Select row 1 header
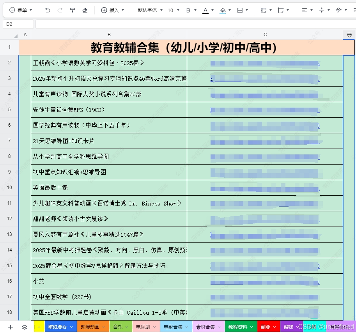The image size is (356, 333). (9, 47)
